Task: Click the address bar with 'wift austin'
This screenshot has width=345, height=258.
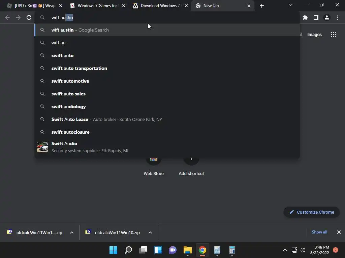Action: pyautogui.click(x=167, y=17)
